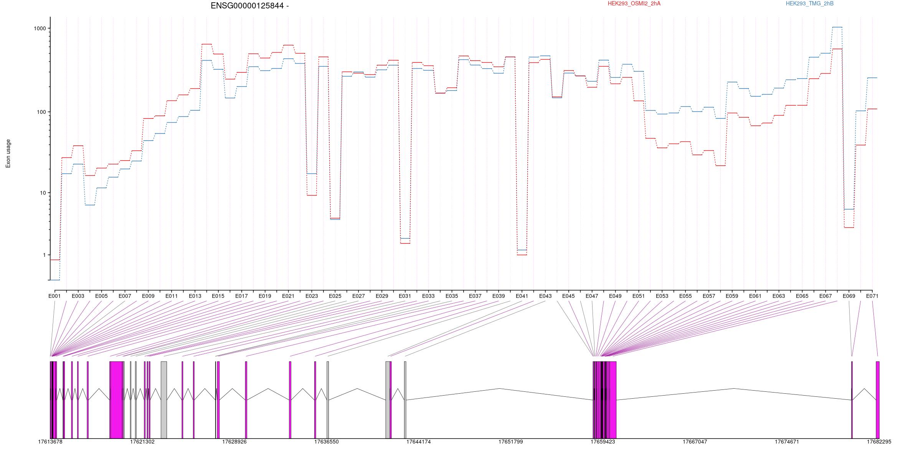Click exon label E013
Screen dimensions: 921x460
195,296
